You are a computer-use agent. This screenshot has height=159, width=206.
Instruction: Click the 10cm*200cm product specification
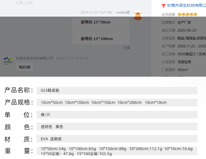(129, 103)
